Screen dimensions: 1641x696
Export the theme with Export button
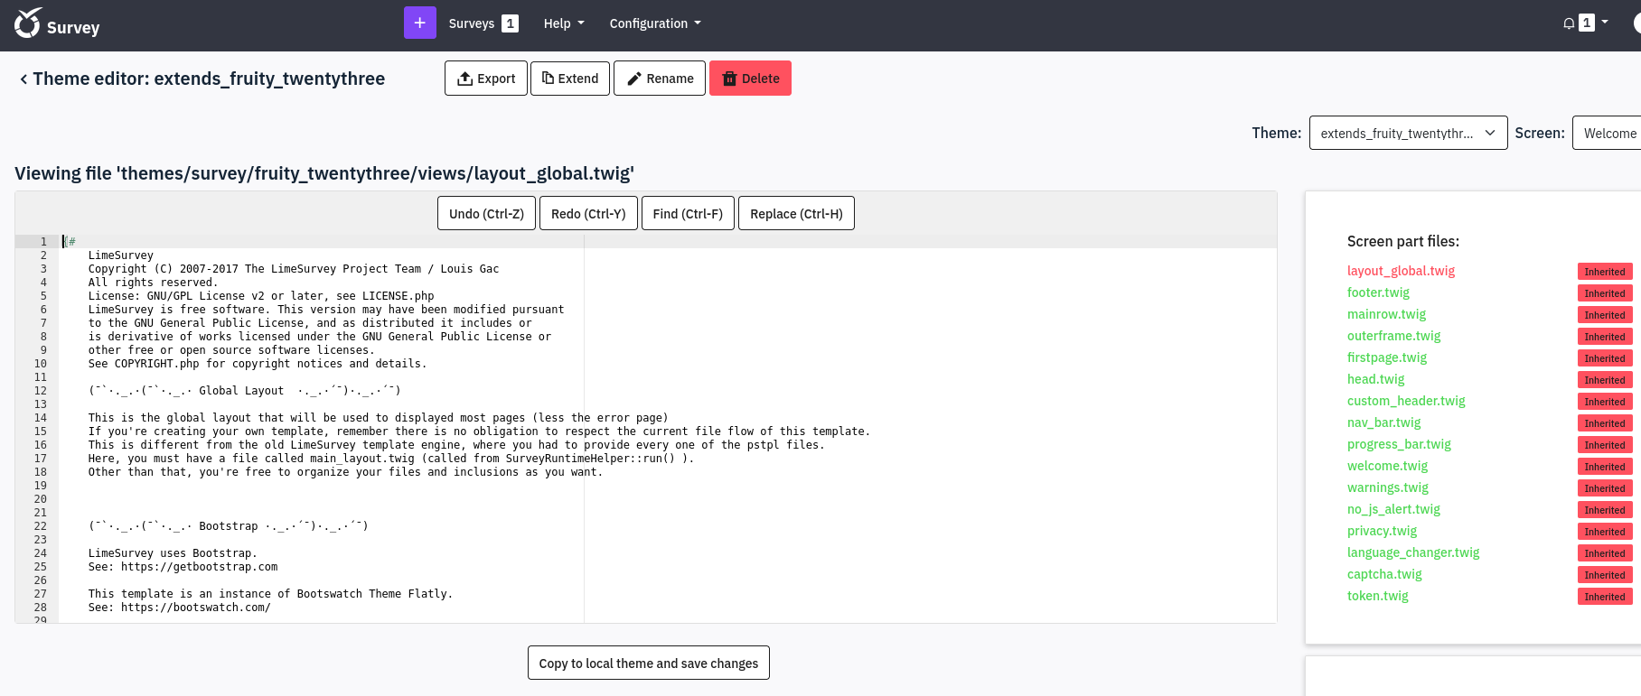coord(486,79)
